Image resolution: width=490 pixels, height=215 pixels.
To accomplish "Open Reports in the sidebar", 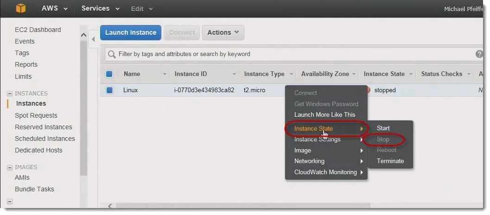I will coord(26,64).
